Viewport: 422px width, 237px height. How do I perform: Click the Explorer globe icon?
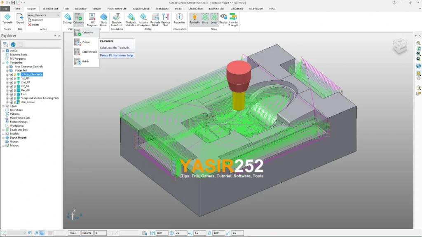pos(13,44)
